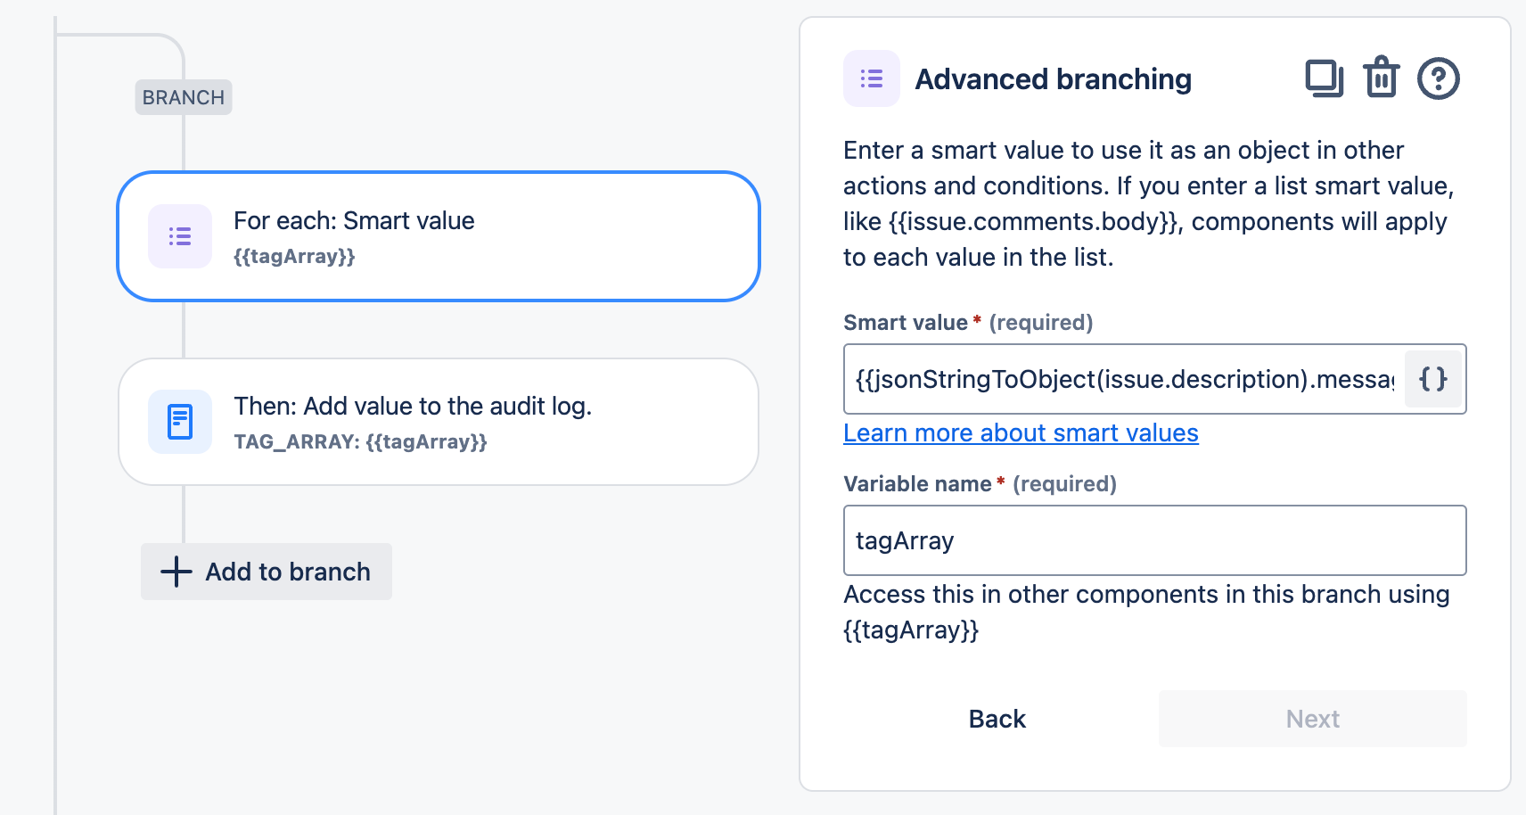Image resolution: width=1526 pixels, height=815 pixels.
Task: Select the For each Smart value branch icon
Action: pyautogui.click(x=179, y=235)
